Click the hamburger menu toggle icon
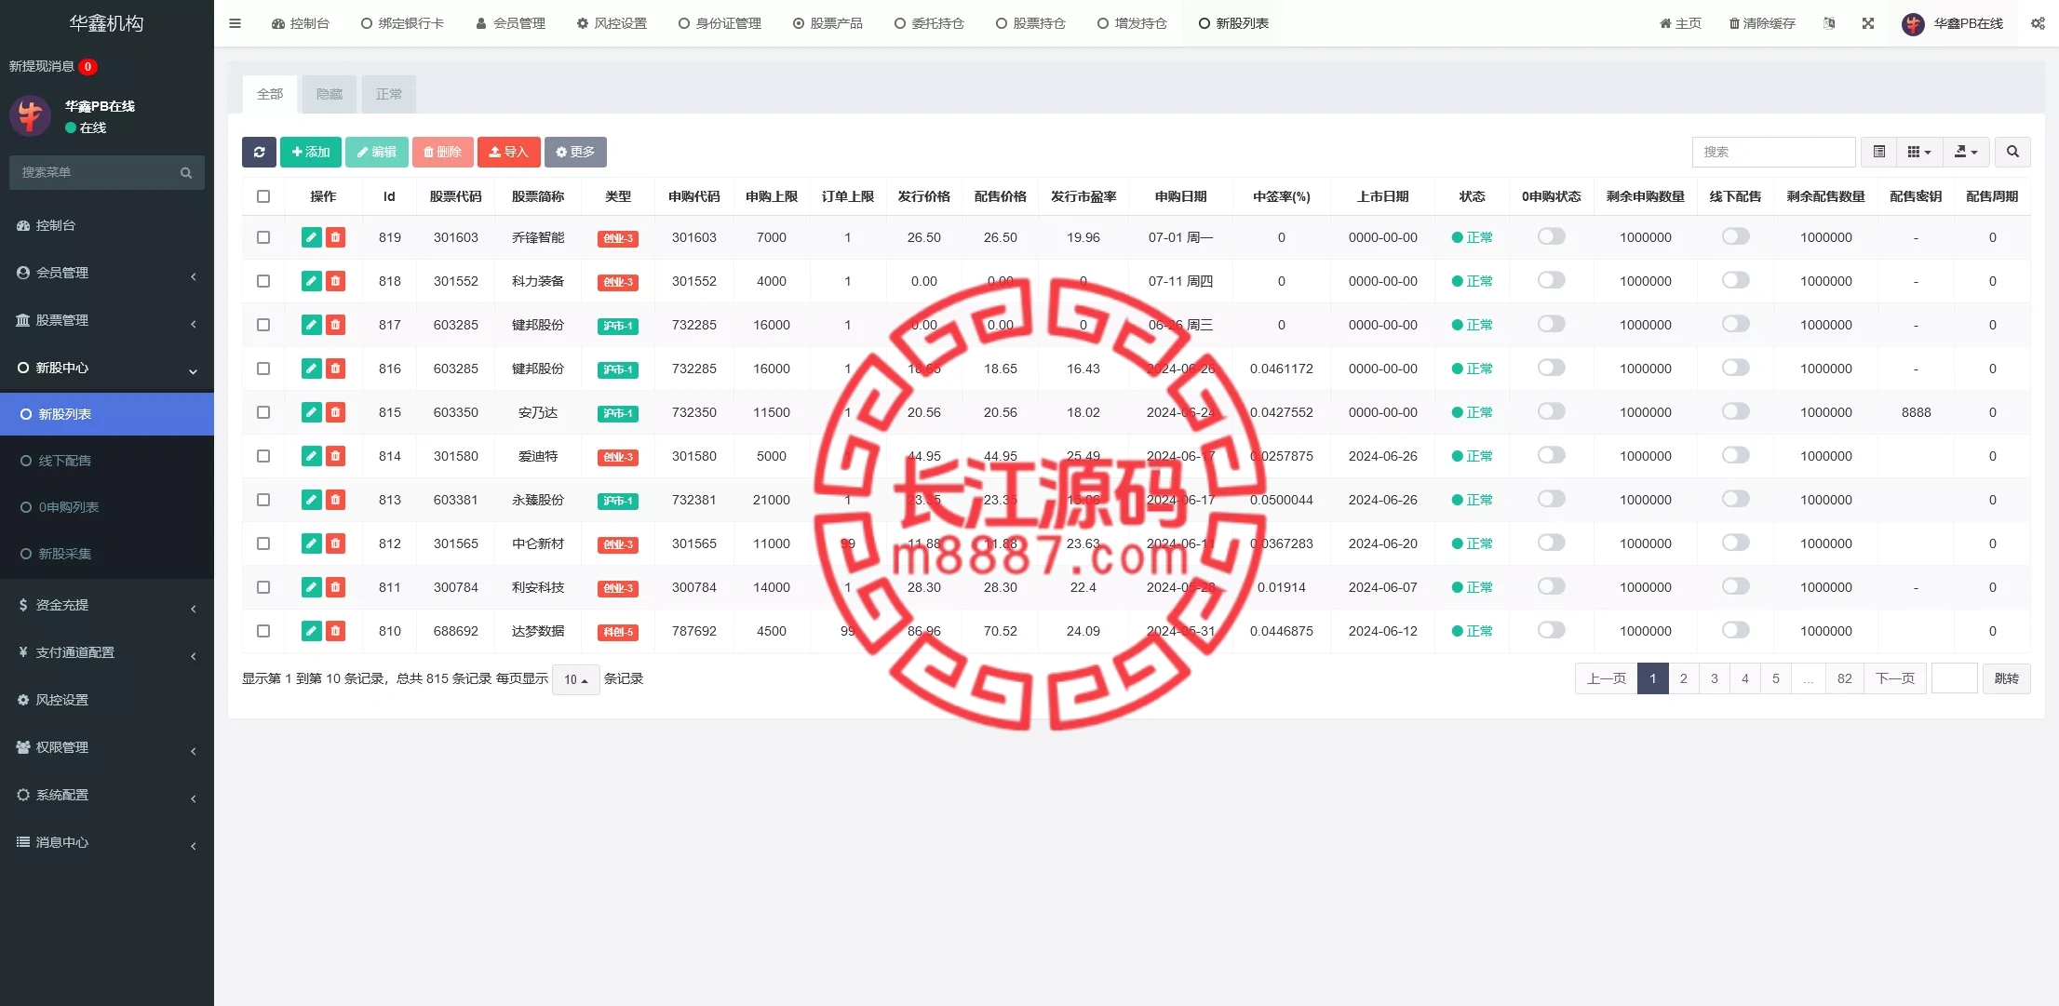Screen dimensions: 2059x1006 (235, 23)
